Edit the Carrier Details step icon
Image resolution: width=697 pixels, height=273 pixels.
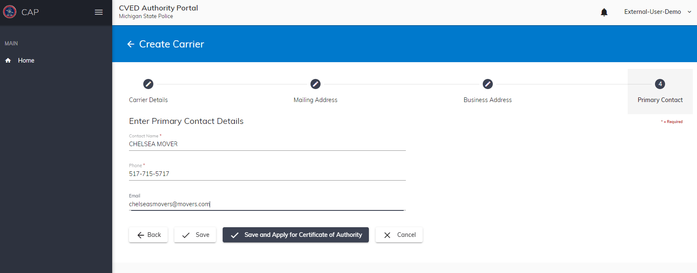point(148,84)
